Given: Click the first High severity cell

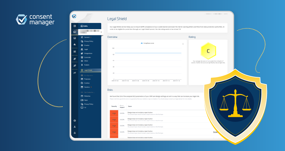Looking at the screenshot, I should click(114, 113).
